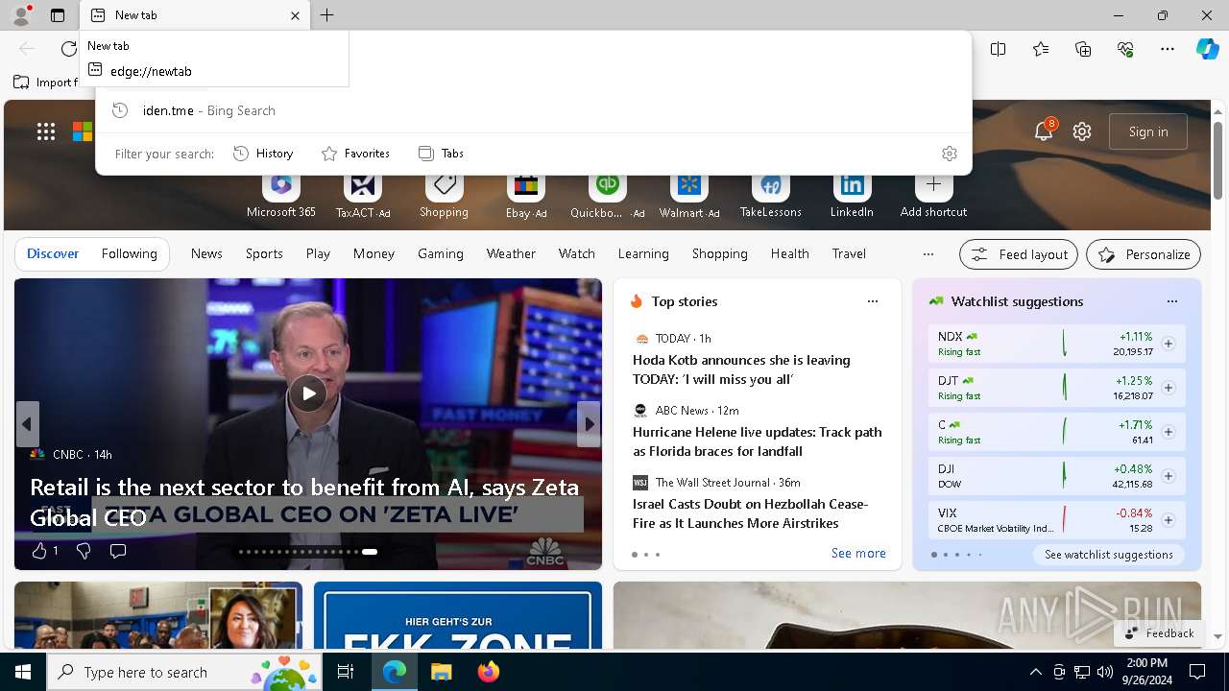The height and width of the screenshot is (691, 1229).
Task: Click See more top stories
Action: point(858,554)
